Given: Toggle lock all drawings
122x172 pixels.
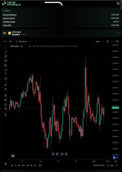Looking at the screenshot, I should coord(6,104).
